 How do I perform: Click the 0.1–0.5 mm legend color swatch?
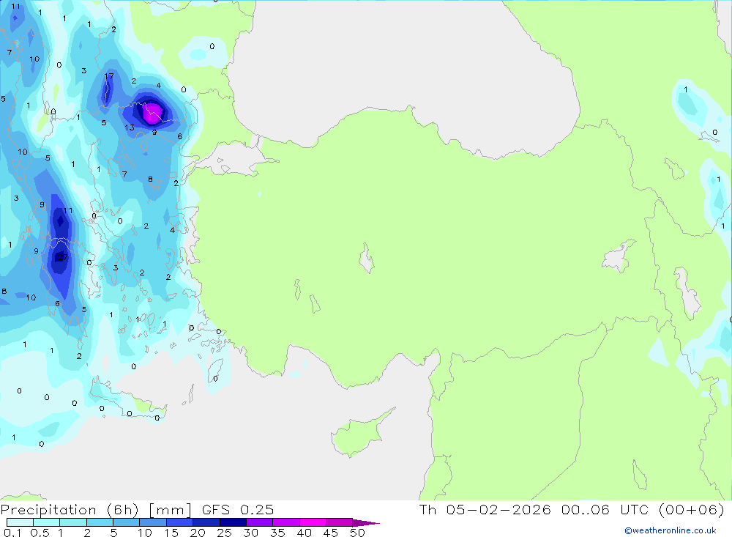coord(20,522)
